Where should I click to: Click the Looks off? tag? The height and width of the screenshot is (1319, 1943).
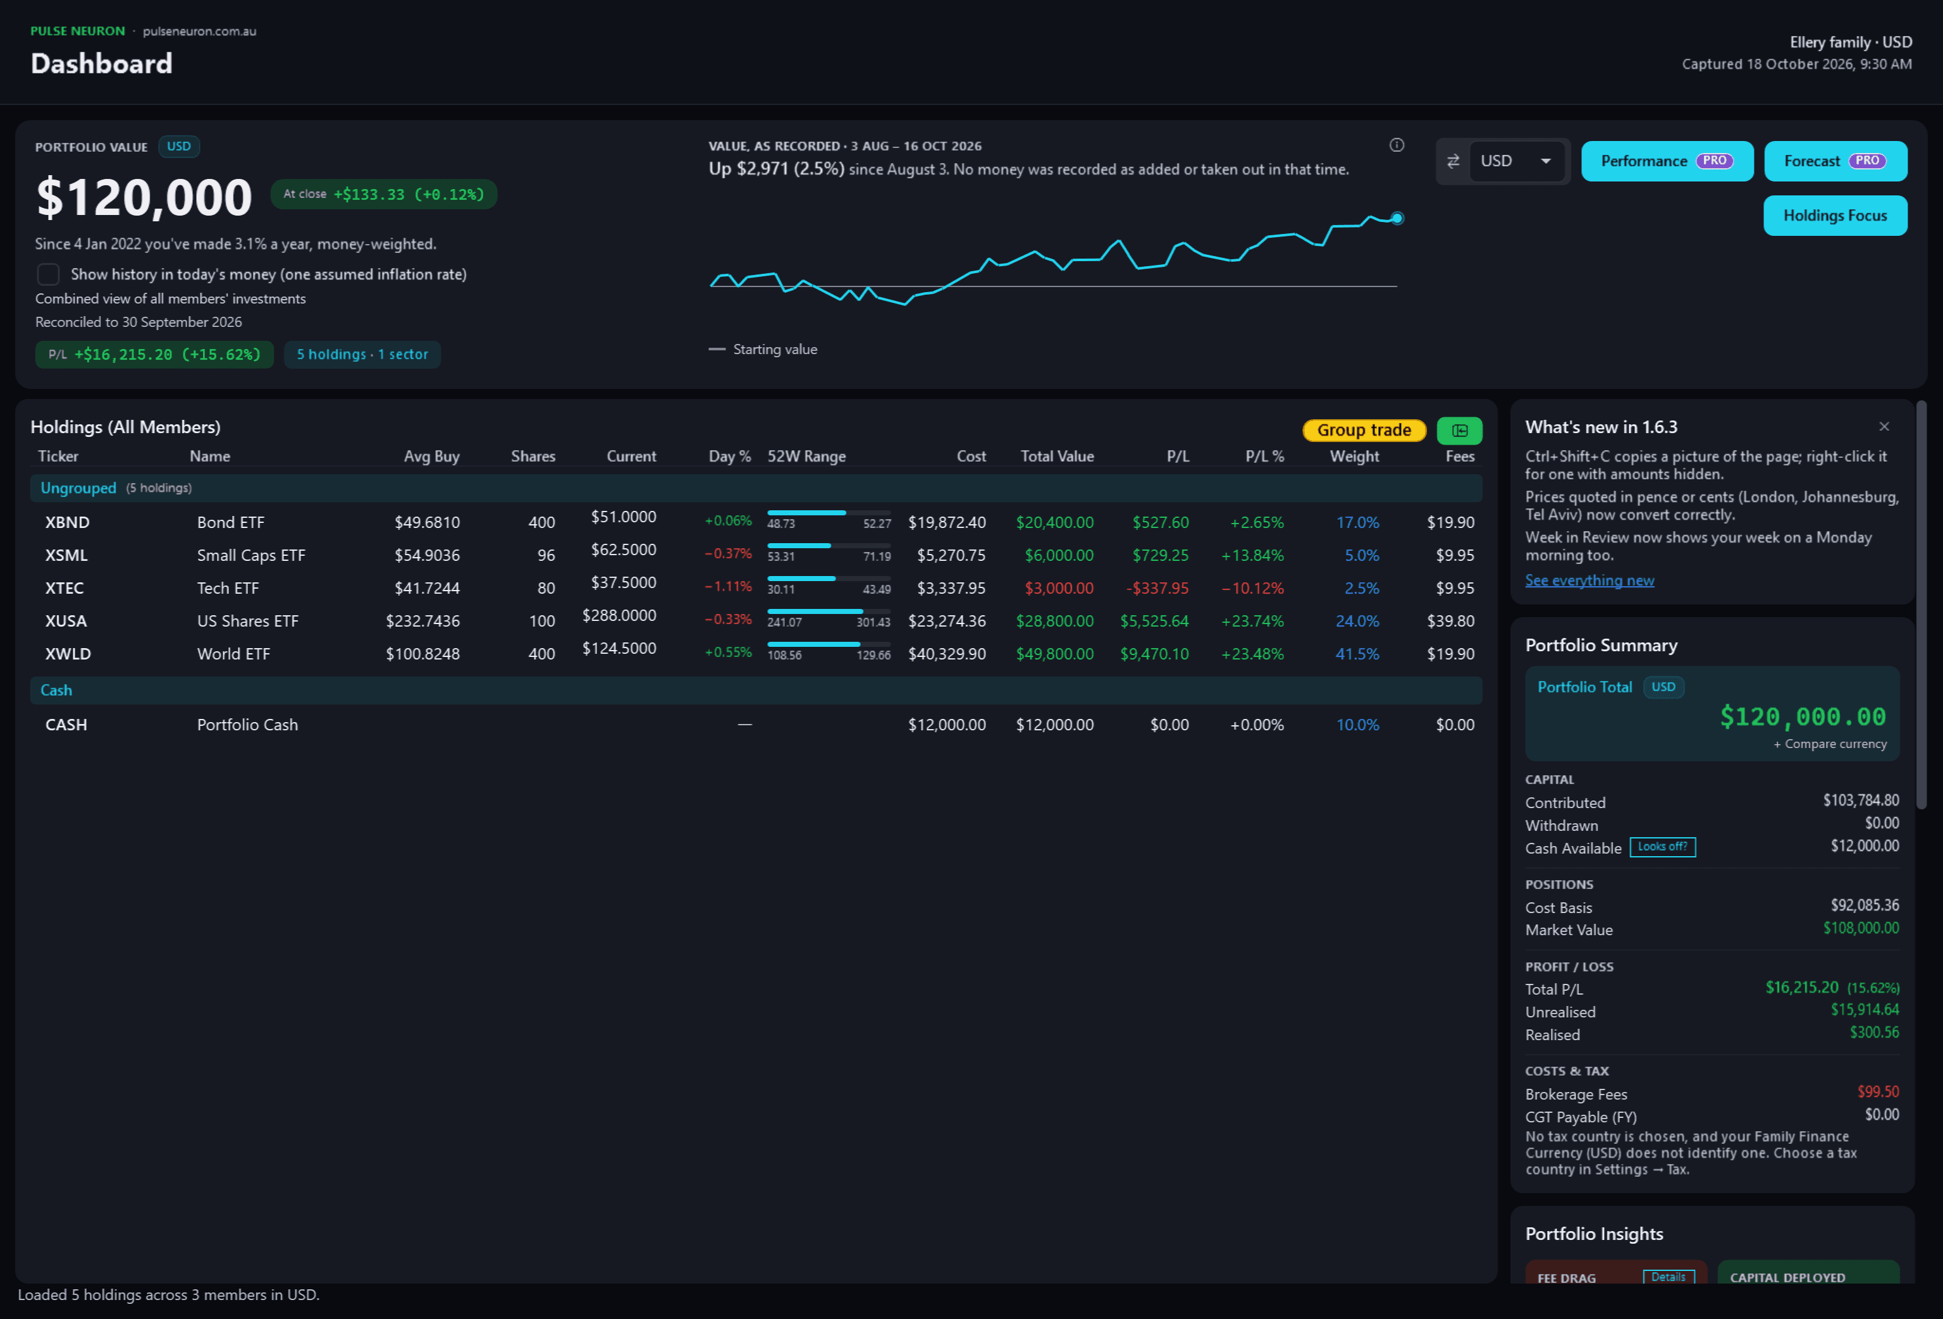pyautogui.click(x=1662, y=847)
